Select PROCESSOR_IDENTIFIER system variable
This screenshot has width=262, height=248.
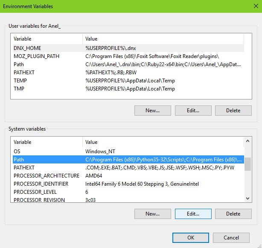pos(128,184)
